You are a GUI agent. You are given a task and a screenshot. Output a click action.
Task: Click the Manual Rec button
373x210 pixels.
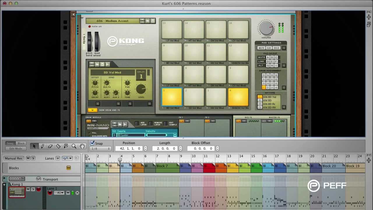[14, 158]
